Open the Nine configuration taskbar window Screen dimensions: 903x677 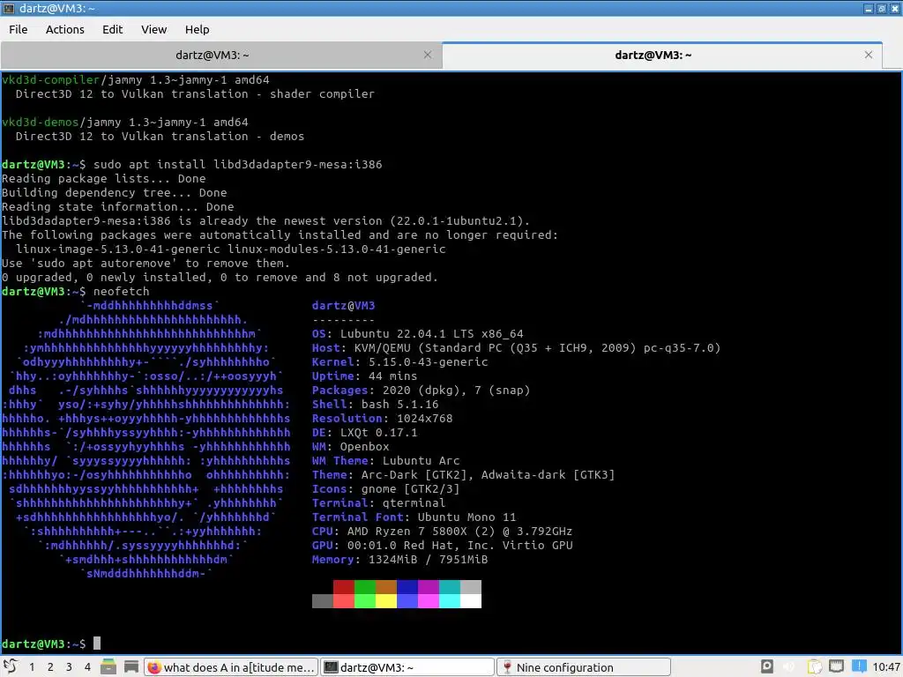click(584, 667)
